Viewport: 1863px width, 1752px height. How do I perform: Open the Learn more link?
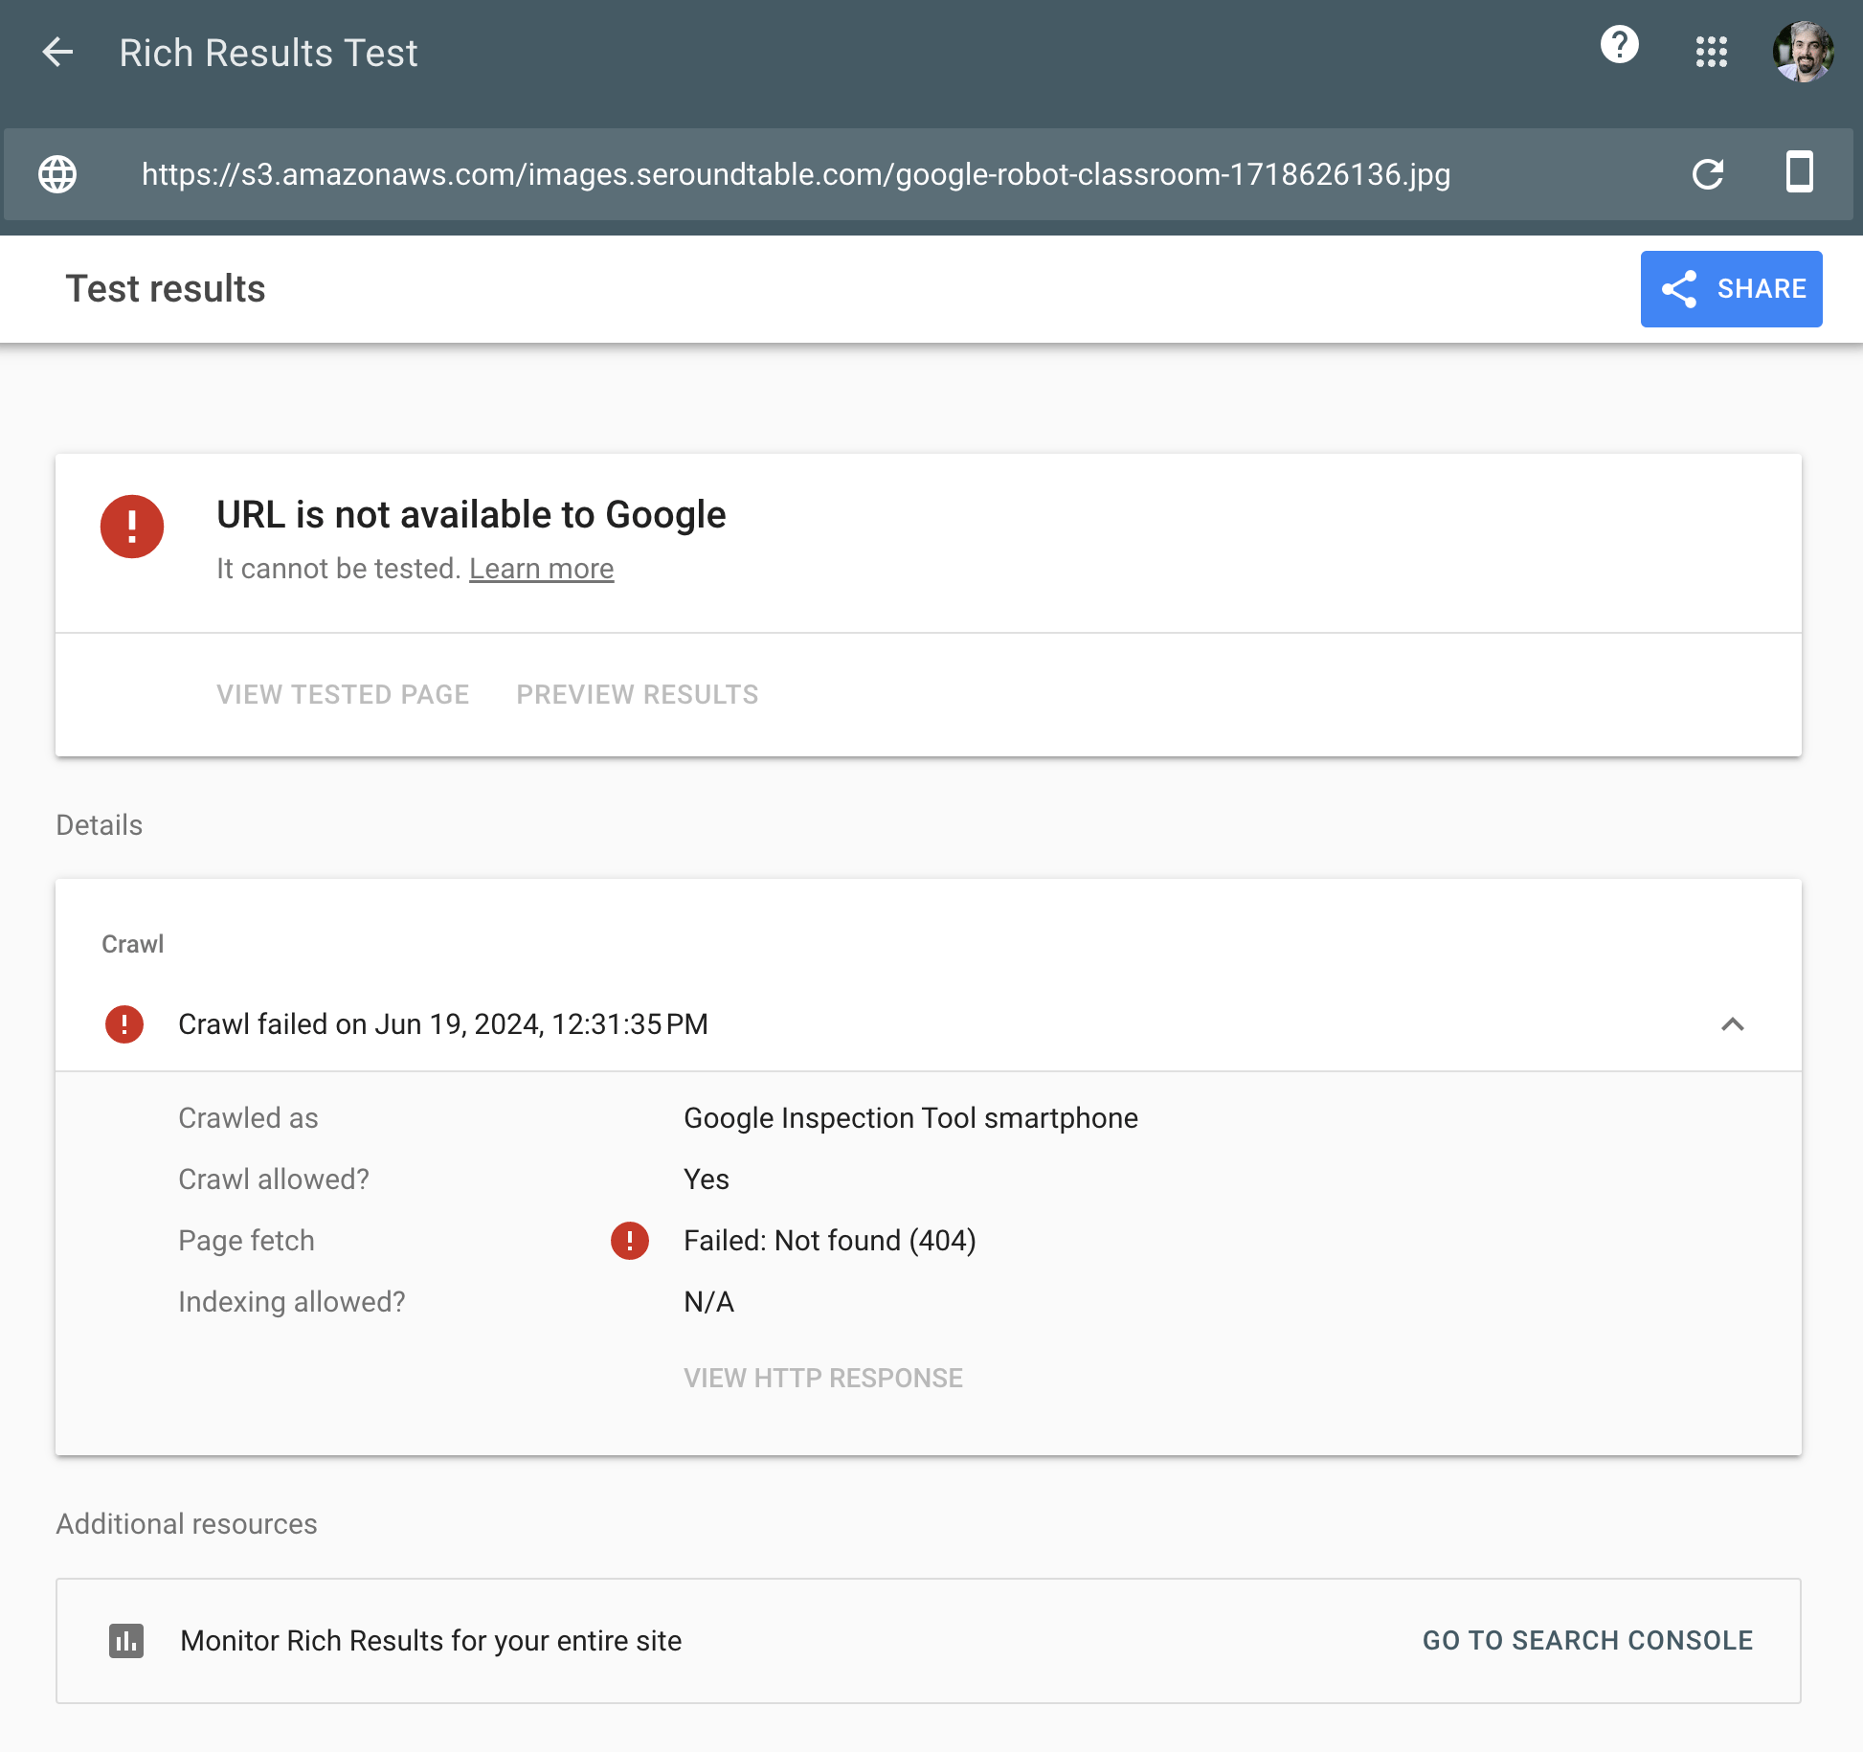[542, 568]
